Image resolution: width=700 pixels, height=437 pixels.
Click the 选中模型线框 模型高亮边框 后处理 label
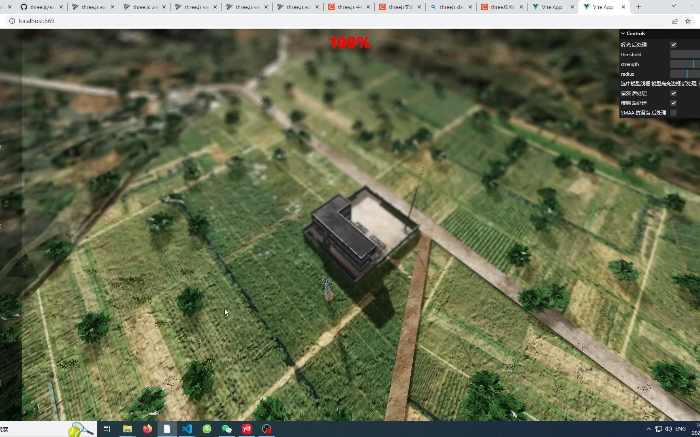(x=658, y=84)
